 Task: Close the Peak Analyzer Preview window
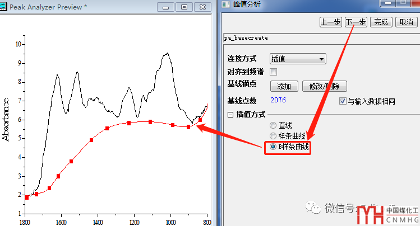point(202,7)
